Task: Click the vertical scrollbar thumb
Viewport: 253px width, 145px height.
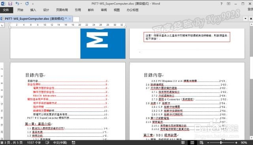Action: pos(251,68)
